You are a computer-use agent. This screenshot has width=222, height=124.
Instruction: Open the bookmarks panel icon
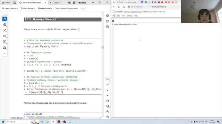108,21
